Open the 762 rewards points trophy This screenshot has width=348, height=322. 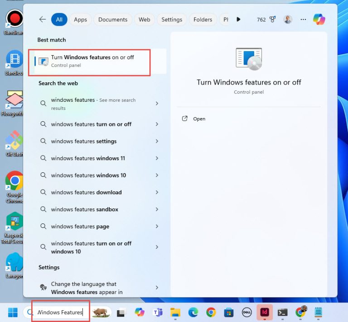tap(266, 19)
